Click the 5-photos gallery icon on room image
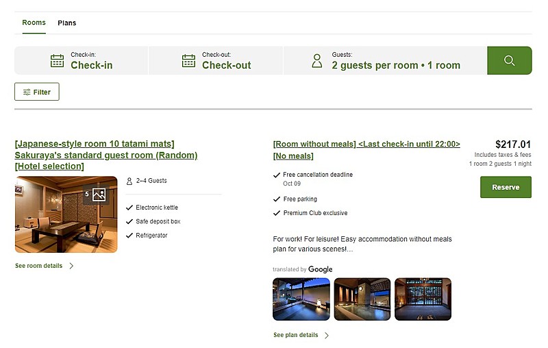 pos(99,195)
